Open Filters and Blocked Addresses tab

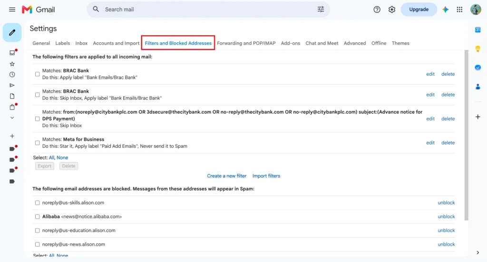[178, 43]
